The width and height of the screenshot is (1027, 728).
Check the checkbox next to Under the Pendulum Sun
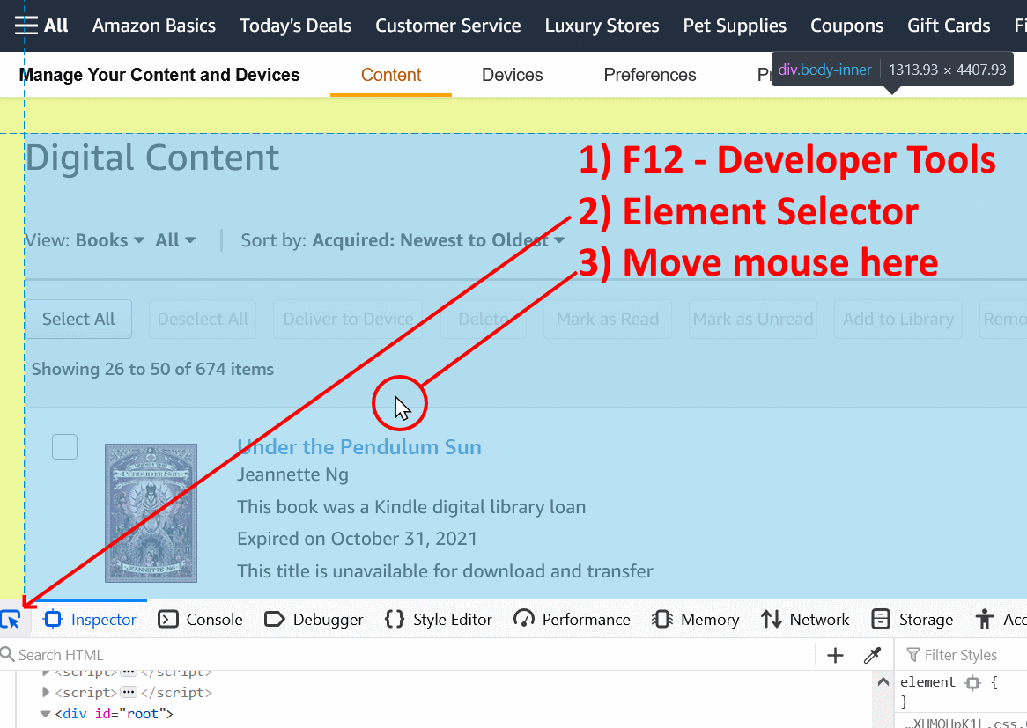point(64,446)
